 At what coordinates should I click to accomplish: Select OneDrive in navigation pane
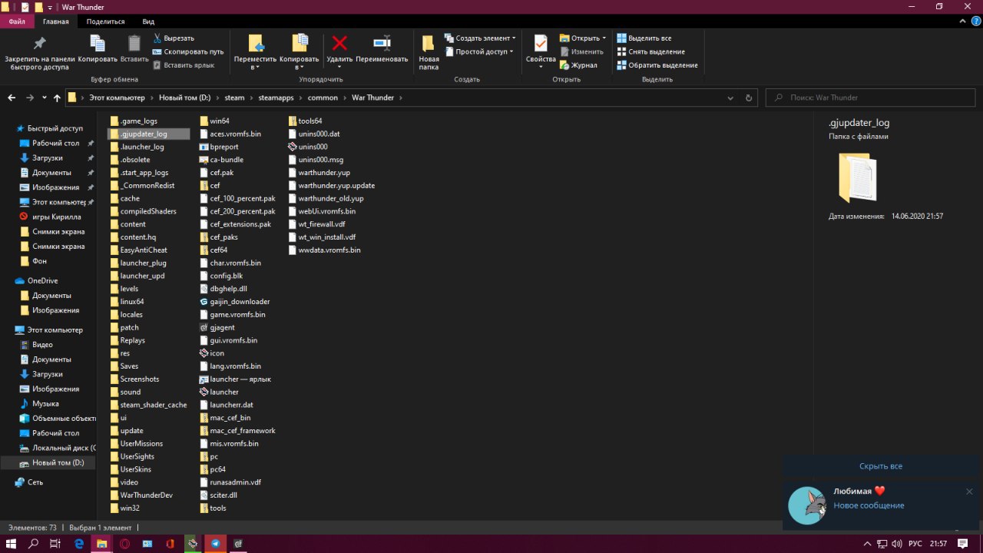[42, 280]
